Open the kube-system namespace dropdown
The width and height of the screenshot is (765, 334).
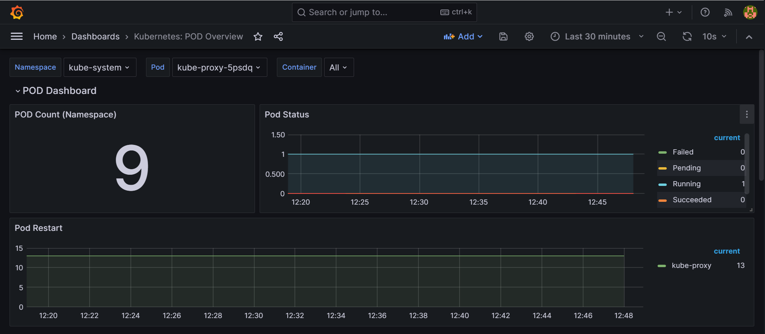99,68
